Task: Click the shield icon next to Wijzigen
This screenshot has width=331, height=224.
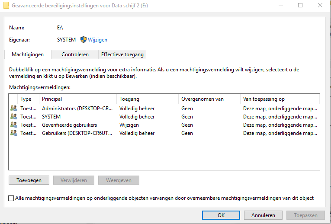Action: 84,40
